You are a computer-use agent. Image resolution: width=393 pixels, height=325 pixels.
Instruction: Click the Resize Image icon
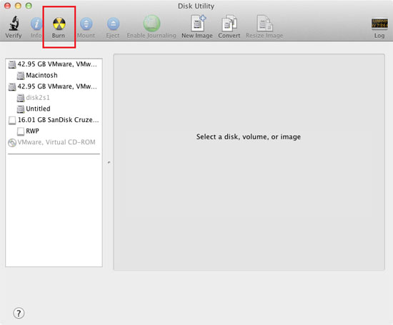(x=264, y=24)
